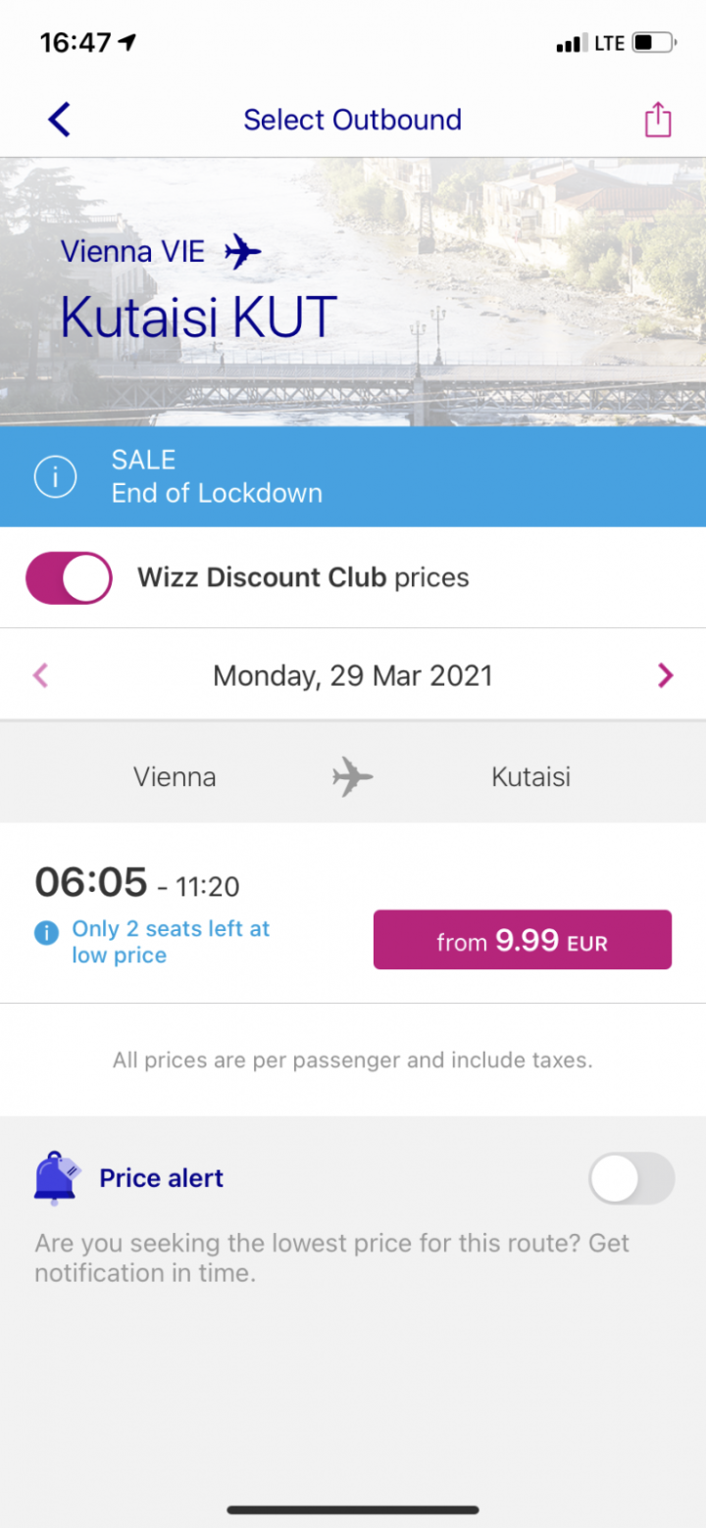The height and width of the screenshot is (1528, 706).
Task: Tap the battery icon in status bar
Action: click(654, 42)
